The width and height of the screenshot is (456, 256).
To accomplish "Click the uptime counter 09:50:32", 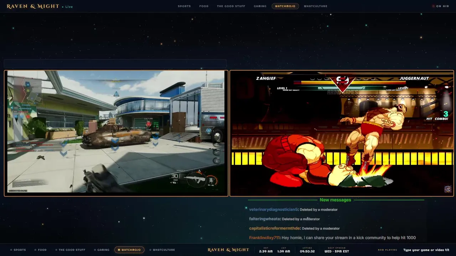I will pos(307,250).
